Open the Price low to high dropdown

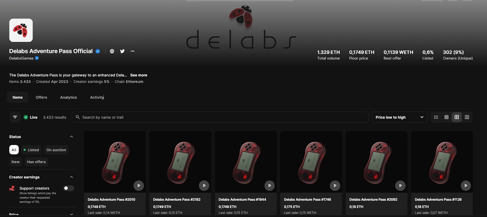coord(400,117)
